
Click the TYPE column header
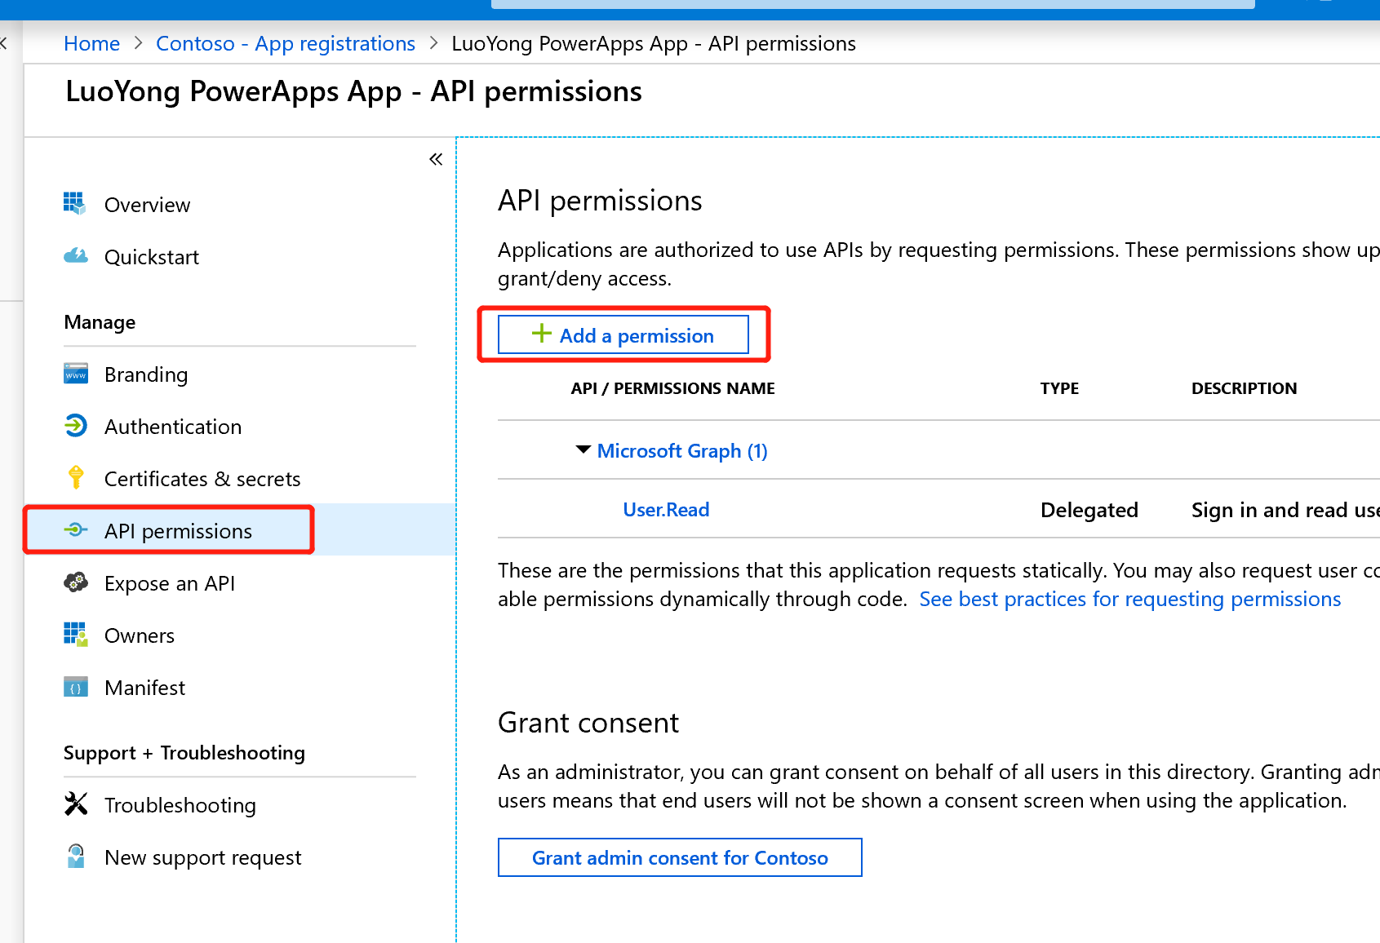(1059, 388)
